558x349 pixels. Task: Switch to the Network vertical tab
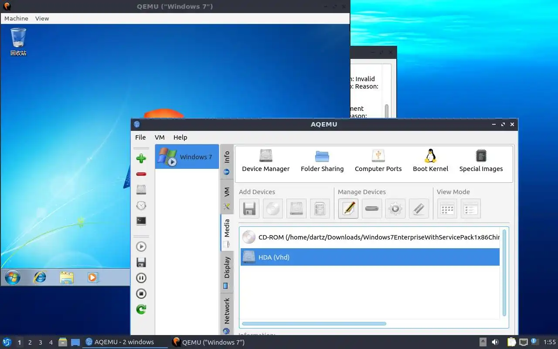pos(227,315)
